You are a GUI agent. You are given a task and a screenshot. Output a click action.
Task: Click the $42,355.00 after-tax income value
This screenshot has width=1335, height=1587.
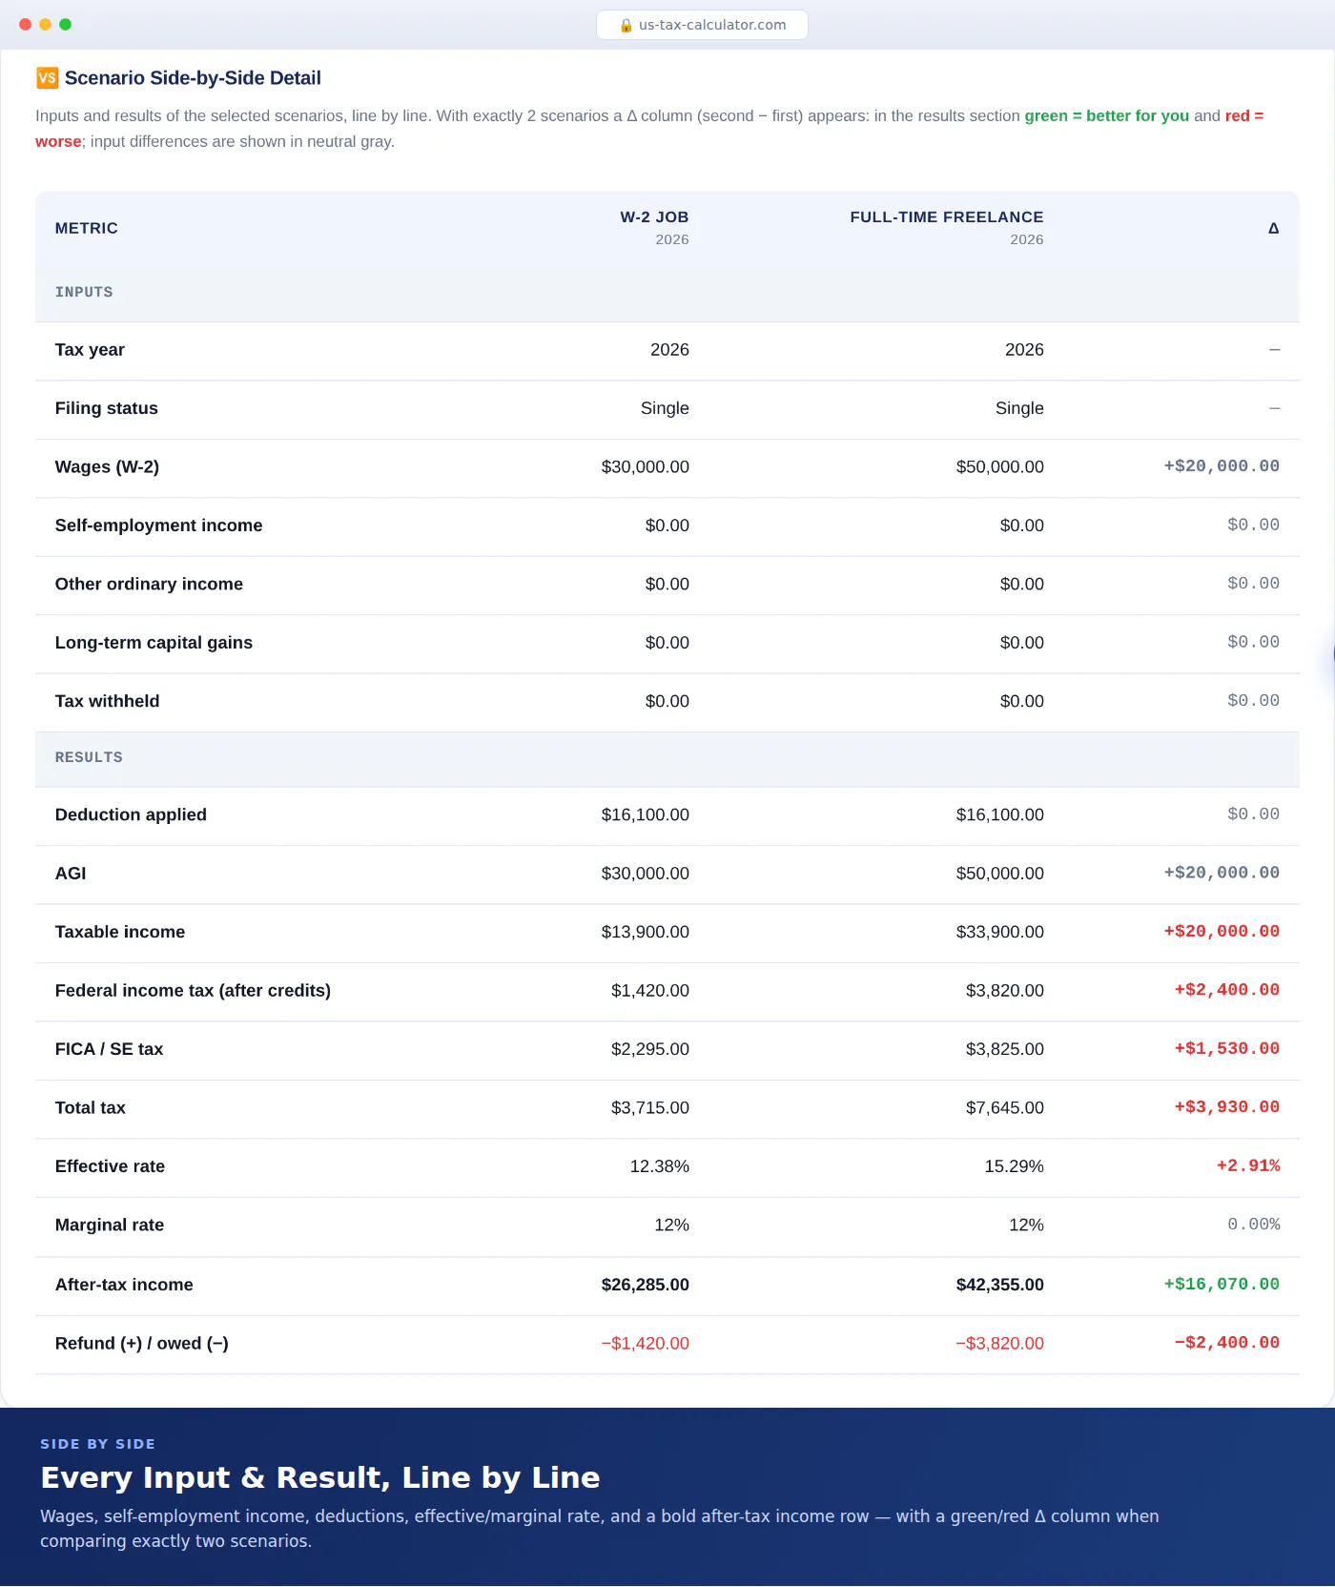pos(999,1285)
